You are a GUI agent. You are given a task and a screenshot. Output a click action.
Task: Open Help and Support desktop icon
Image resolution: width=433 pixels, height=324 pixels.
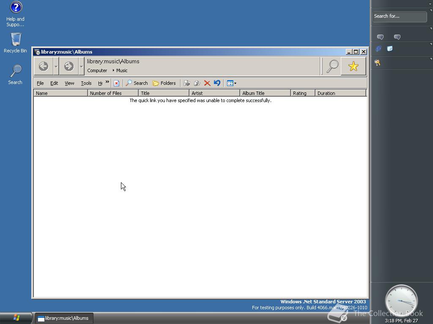coord(16,14)
